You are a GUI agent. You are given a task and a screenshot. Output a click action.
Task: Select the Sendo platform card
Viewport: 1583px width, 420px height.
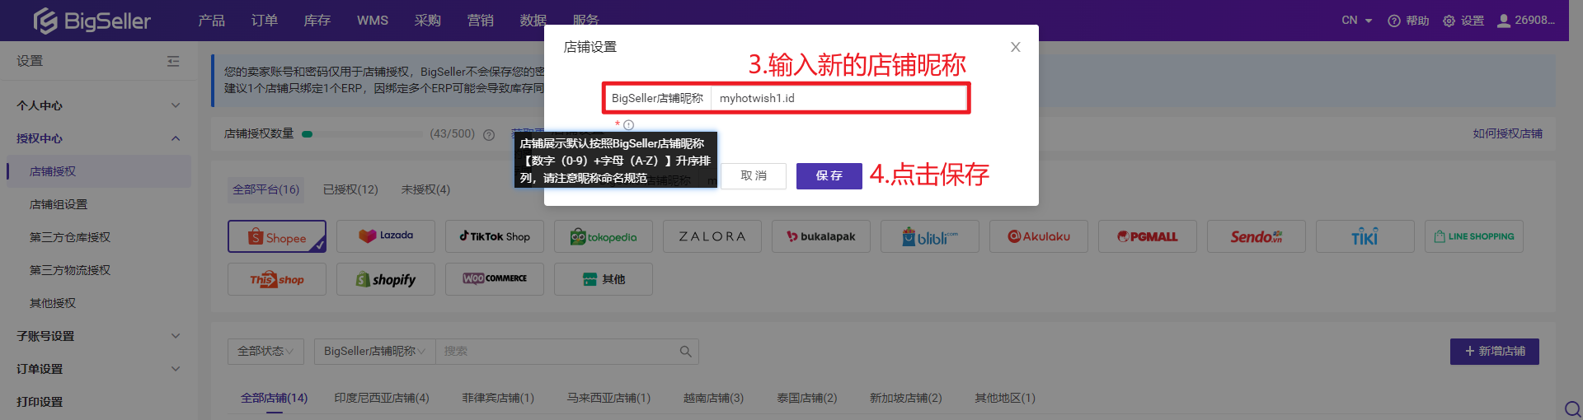coord(1257,236)
